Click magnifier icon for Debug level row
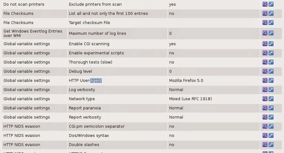The image size is (284, 153). pyautogui.click(x=265, y=71)
